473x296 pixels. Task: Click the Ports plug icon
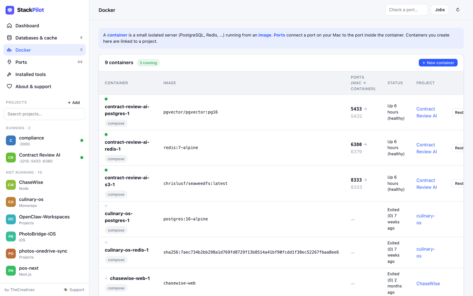pos(9,62)
